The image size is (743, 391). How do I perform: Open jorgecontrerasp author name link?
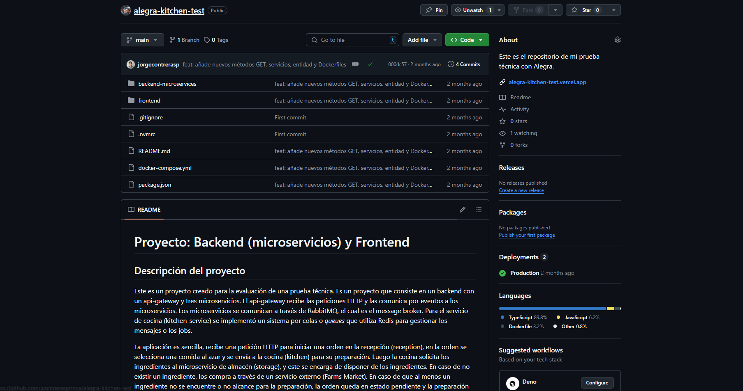(x=158, y=64)
